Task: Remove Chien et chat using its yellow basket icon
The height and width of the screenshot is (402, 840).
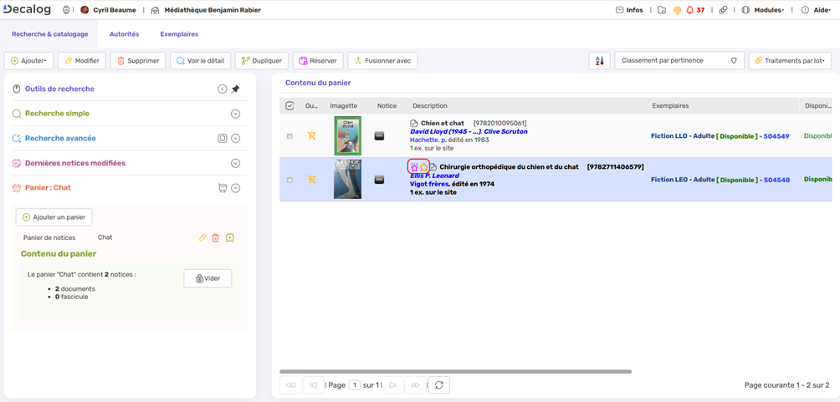Action: pyautogui.click(x=312, y=135)
